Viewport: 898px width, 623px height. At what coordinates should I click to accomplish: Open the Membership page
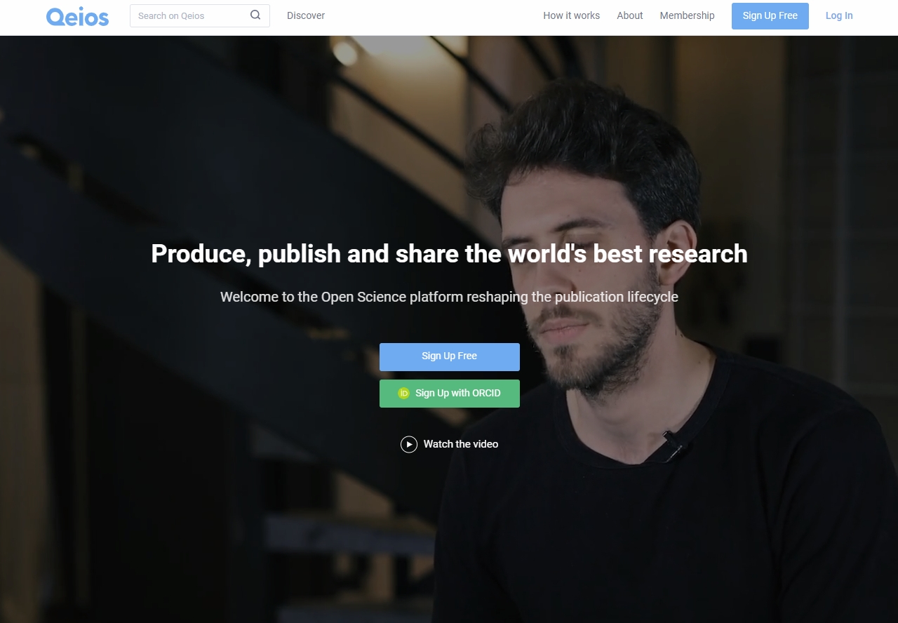click(x=687, y=15)
